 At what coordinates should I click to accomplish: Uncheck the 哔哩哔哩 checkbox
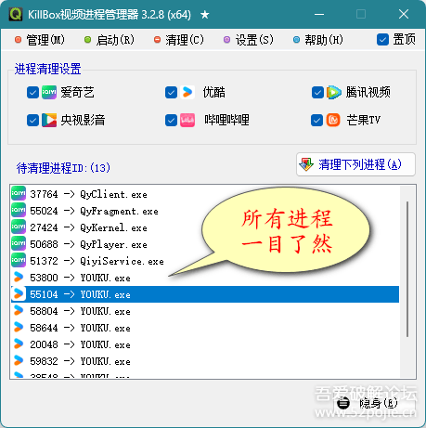171,121
